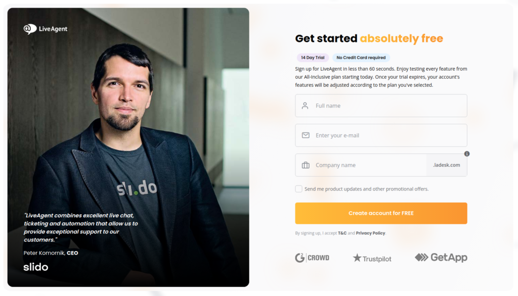Screen dimensions: 518x296
Task: Open the T&C link
Action: click(x=342, y=233)
